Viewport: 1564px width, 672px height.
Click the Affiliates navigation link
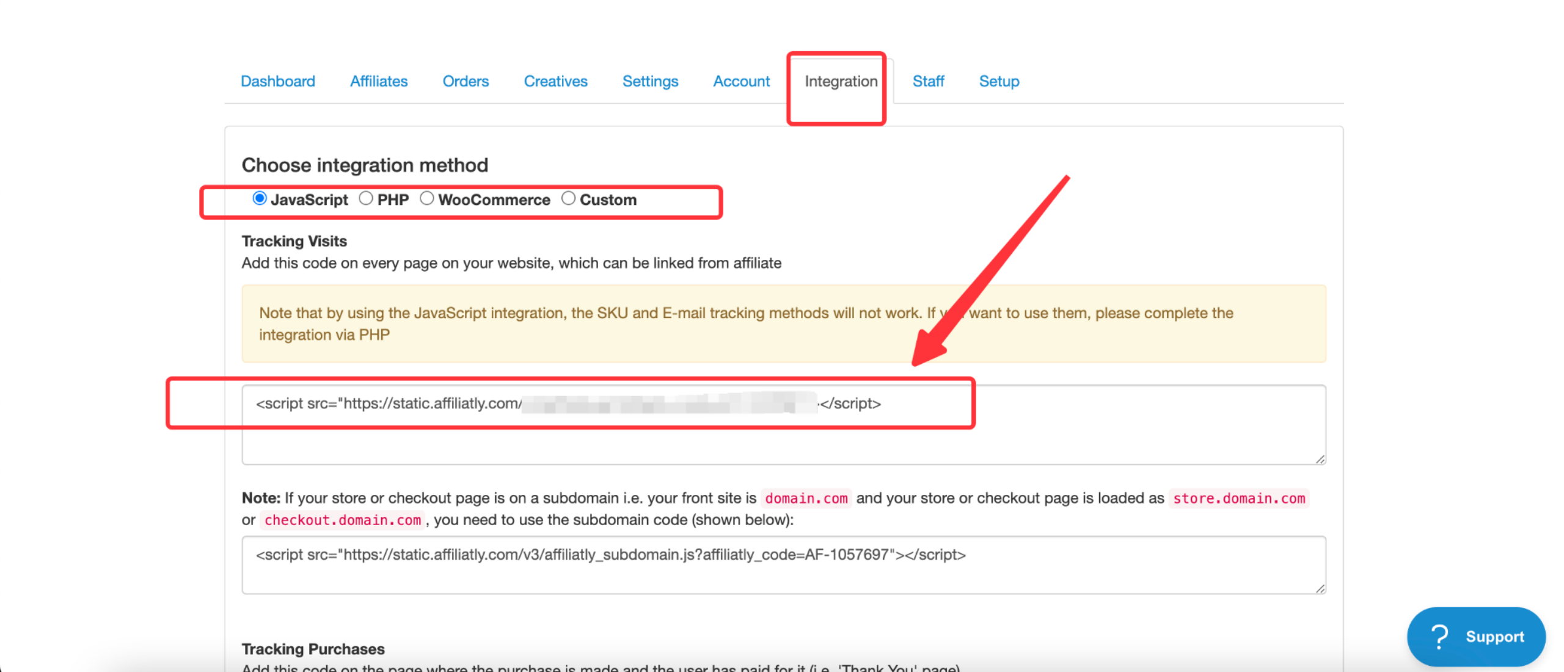pyautogui.click(x=378, y=81)
